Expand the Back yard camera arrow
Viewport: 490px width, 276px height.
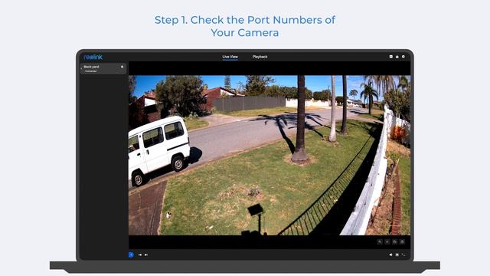[x=82, y=68]
